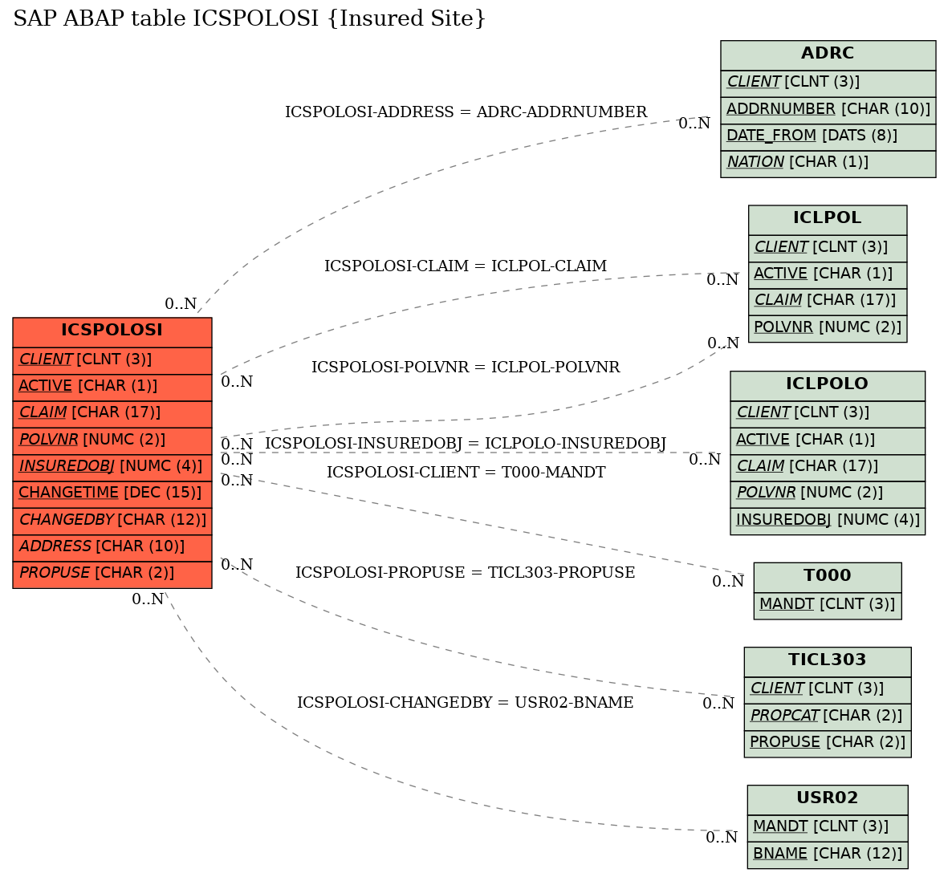Click BNAME [CHAR (12)] in USR02
The height and width of the screenshot is (877, 948).
pyautogui.click(x=827, y=855)
